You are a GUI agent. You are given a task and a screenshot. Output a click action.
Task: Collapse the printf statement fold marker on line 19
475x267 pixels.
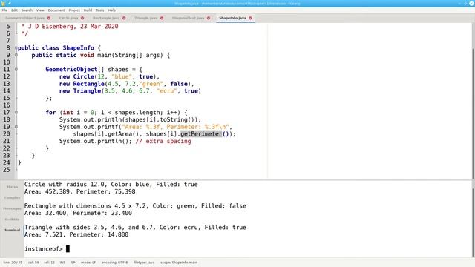click(x=16, y=127)
